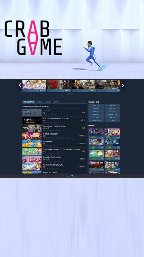Click the Super Dungeon Maker thumbnail

(x=32, y=151)
